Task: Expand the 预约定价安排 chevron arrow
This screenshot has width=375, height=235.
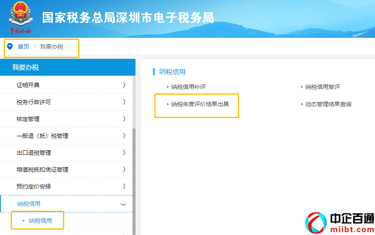Action: point(124,186)
